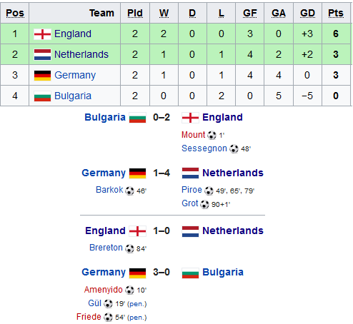Click the goal ball icon next to Brereton
The height and width of the screenshot is (324, 353).
point(129,248)
